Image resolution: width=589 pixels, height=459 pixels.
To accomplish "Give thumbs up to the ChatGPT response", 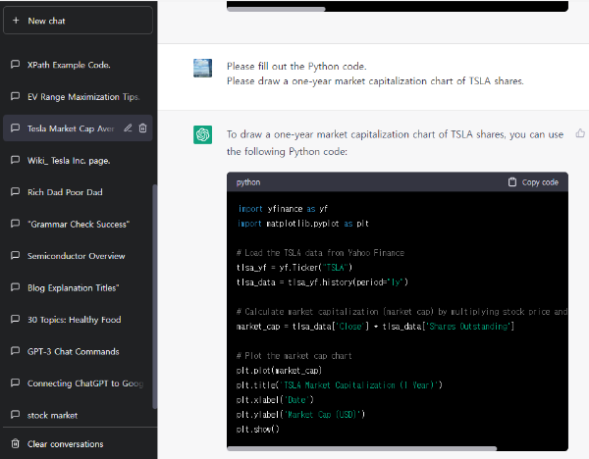I will [x=580, y=133].
